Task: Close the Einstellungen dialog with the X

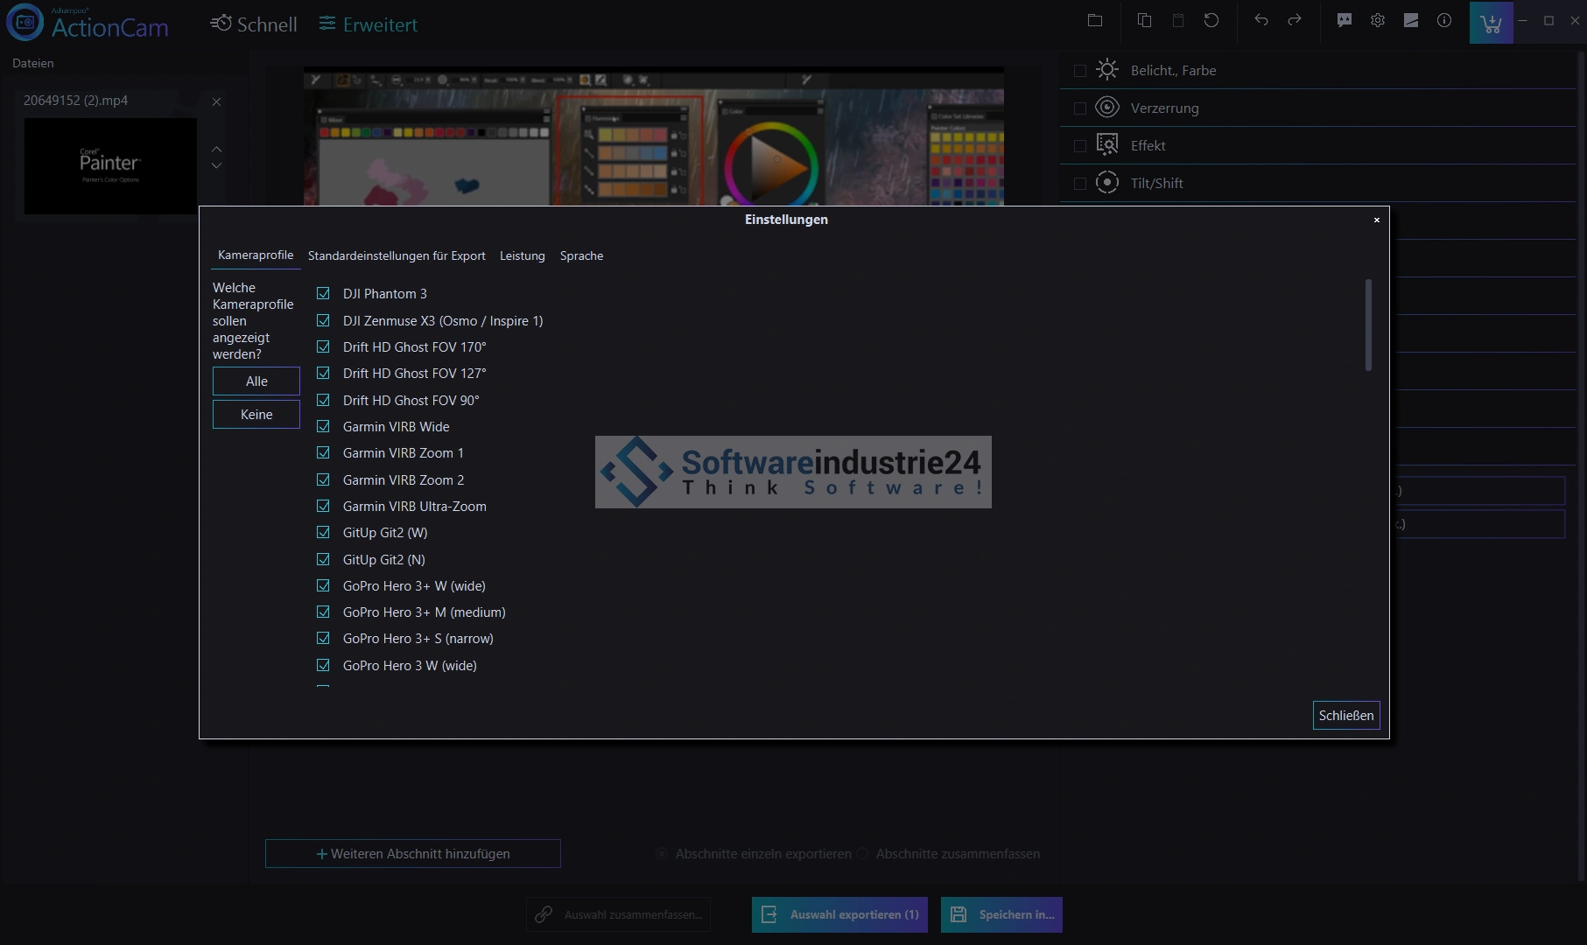Action: 1377,220
